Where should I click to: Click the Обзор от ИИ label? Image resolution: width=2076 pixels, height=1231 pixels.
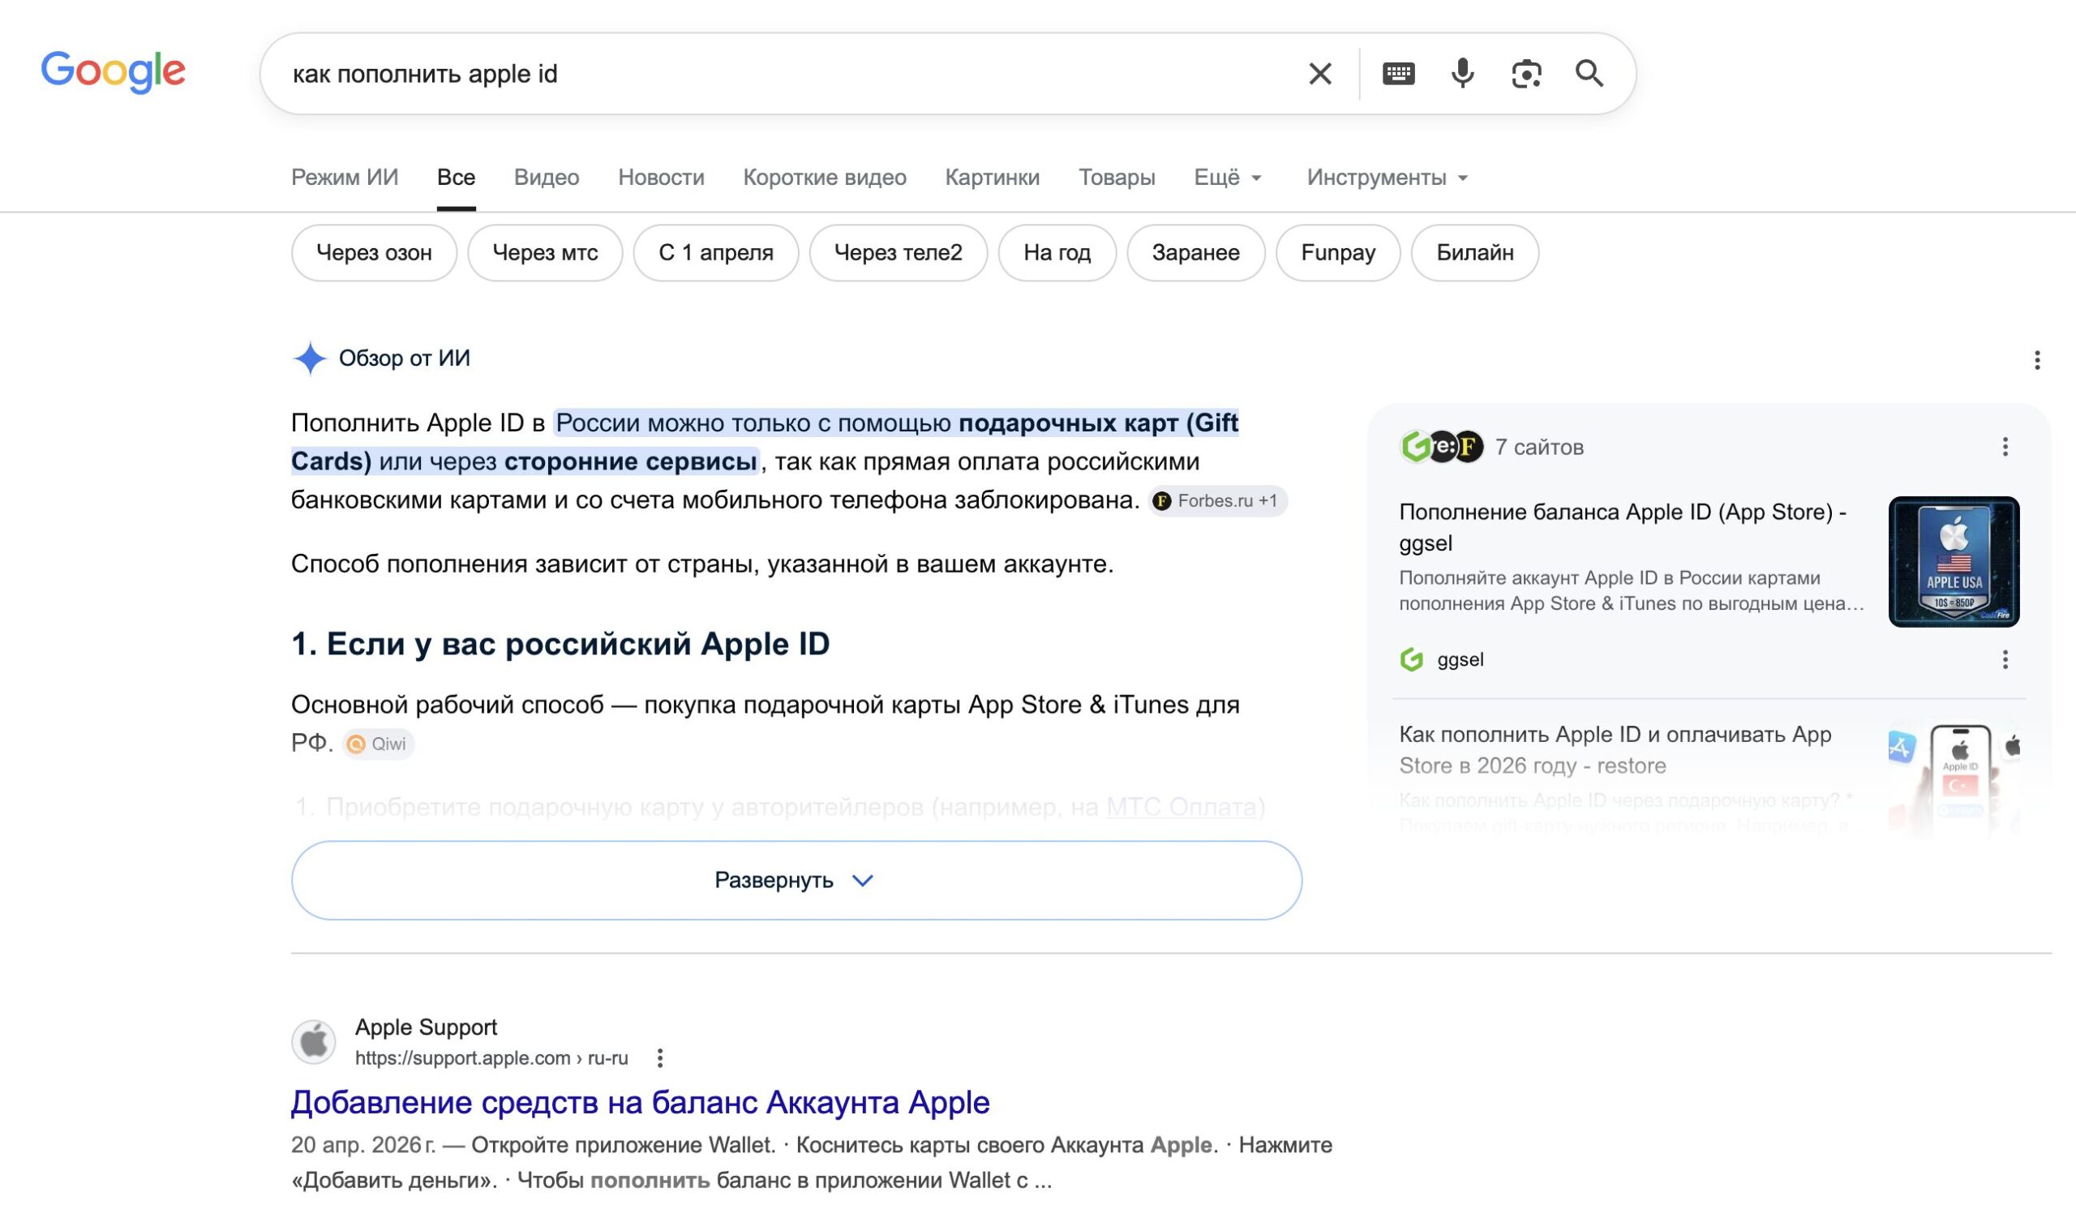[404, 358]
